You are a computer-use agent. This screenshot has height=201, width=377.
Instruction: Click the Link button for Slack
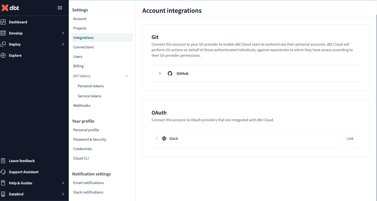(x=350, y=138)
